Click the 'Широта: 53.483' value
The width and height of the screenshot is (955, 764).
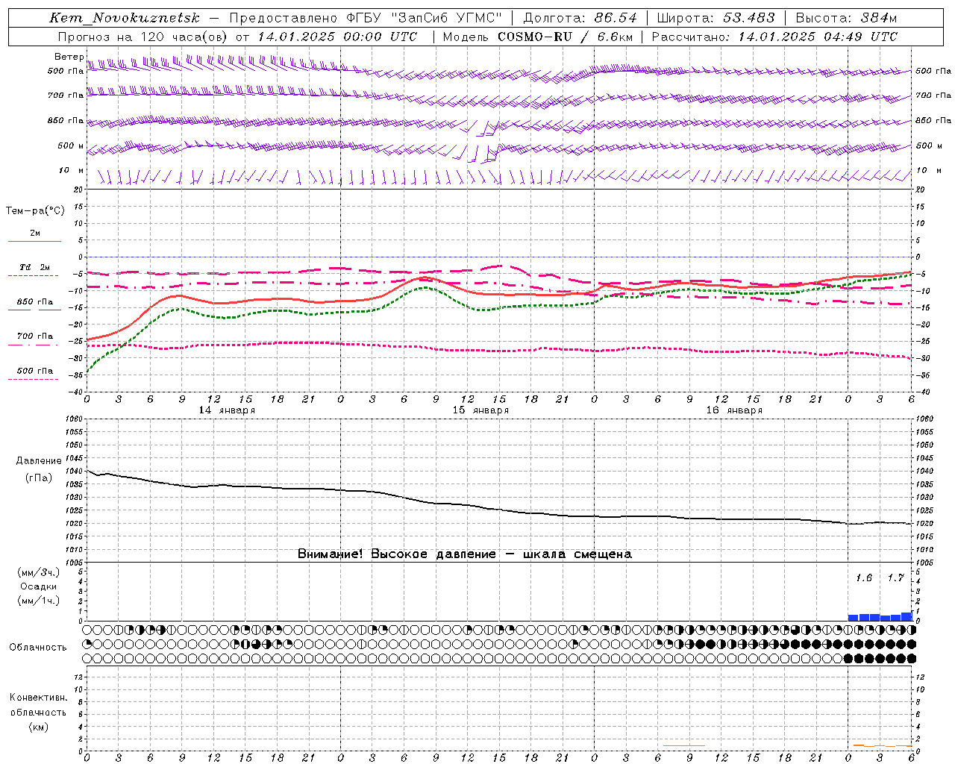click(716, 18)
